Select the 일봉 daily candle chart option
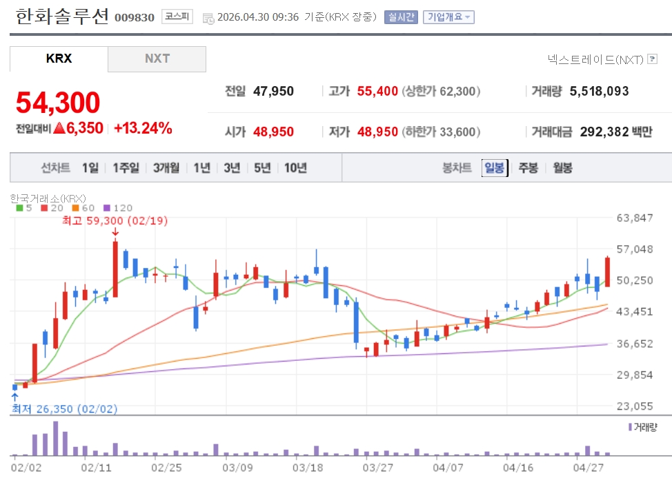Viewport: 672px width, 489px height. click(495, 167)
